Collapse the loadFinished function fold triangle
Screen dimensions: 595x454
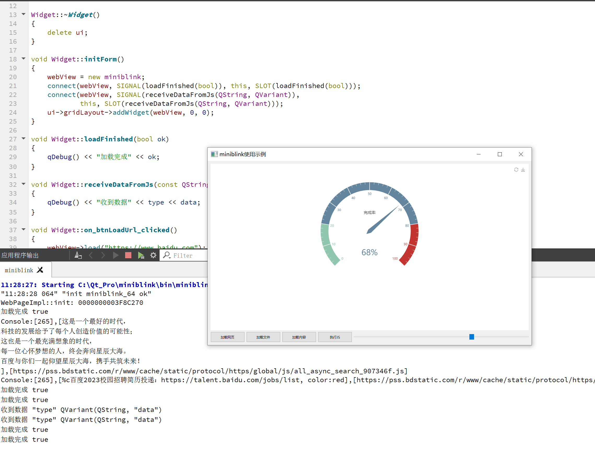click(x=23, y=138)
